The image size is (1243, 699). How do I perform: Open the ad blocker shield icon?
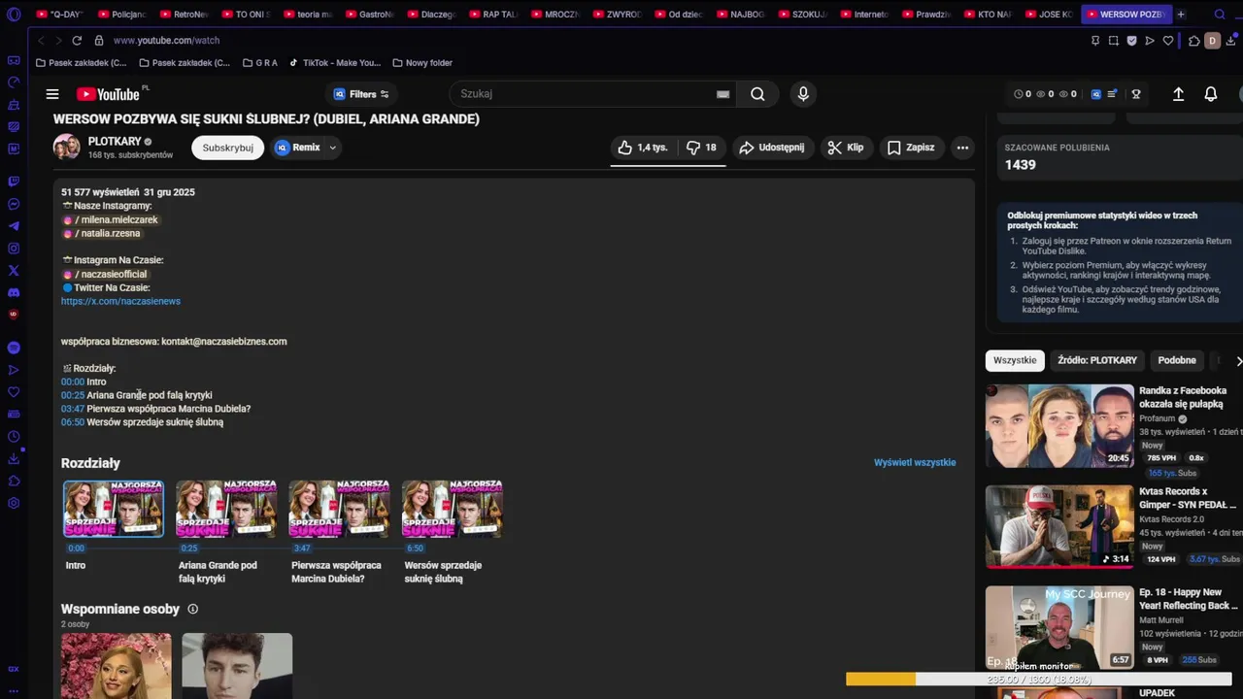tap(1131, 41)
